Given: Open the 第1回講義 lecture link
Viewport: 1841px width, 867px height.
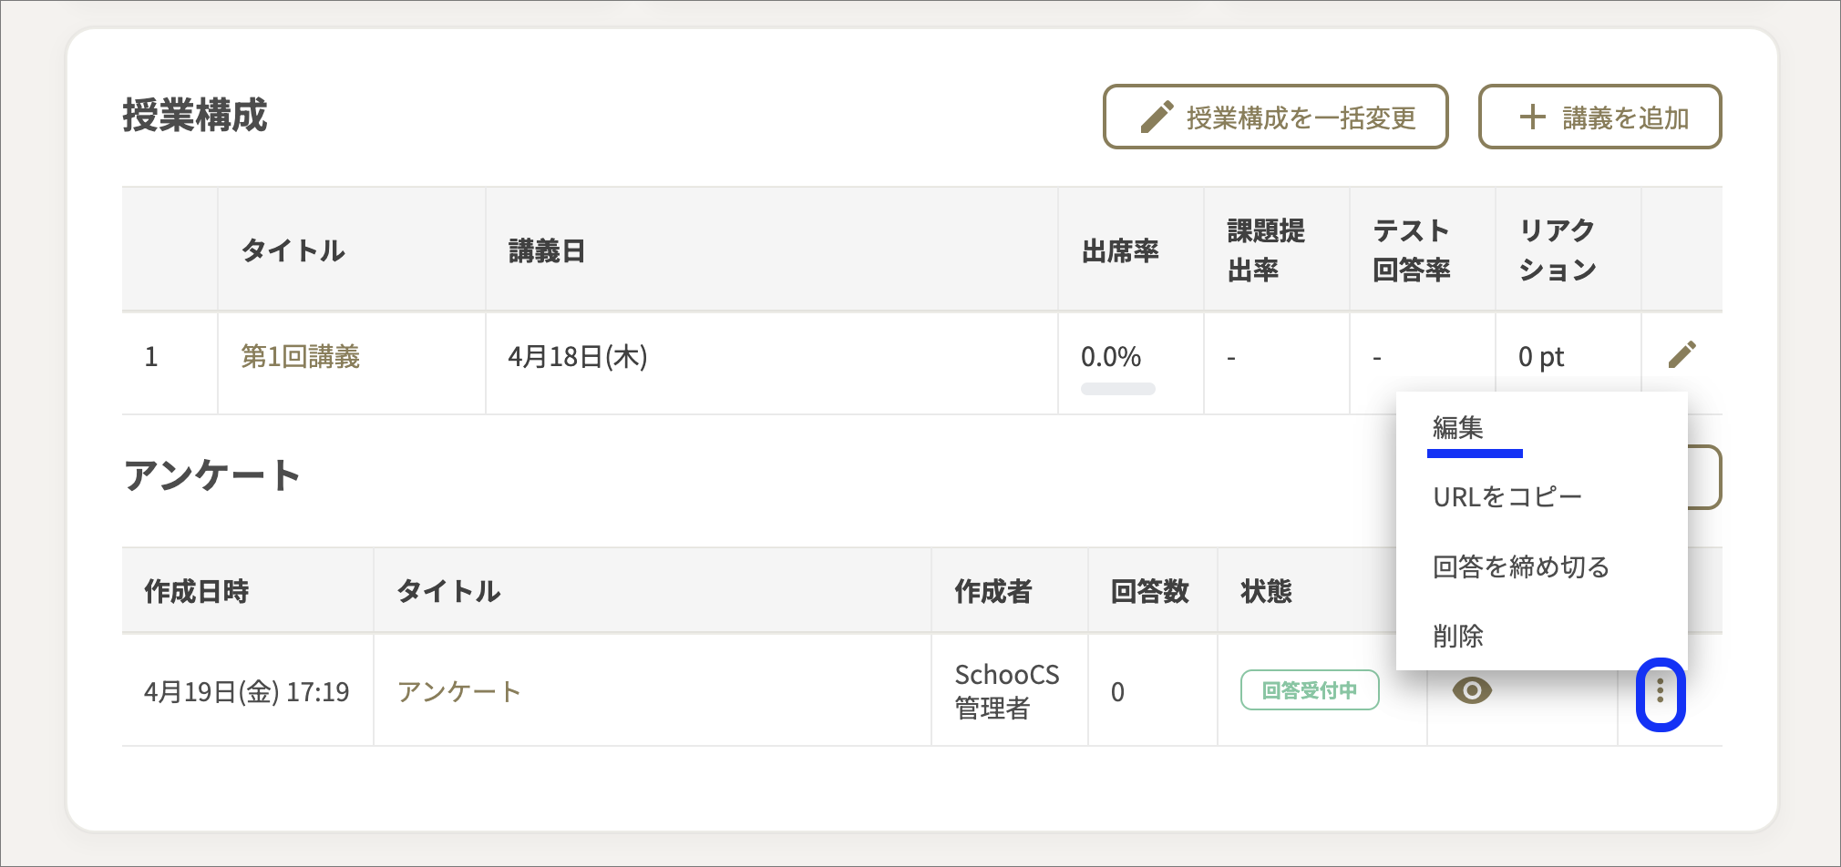Looking at the screenshot, I should (x=300, y=356).
